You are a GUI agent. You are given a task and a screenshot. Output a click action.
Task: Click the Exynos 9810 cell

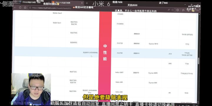coord(153,44)
